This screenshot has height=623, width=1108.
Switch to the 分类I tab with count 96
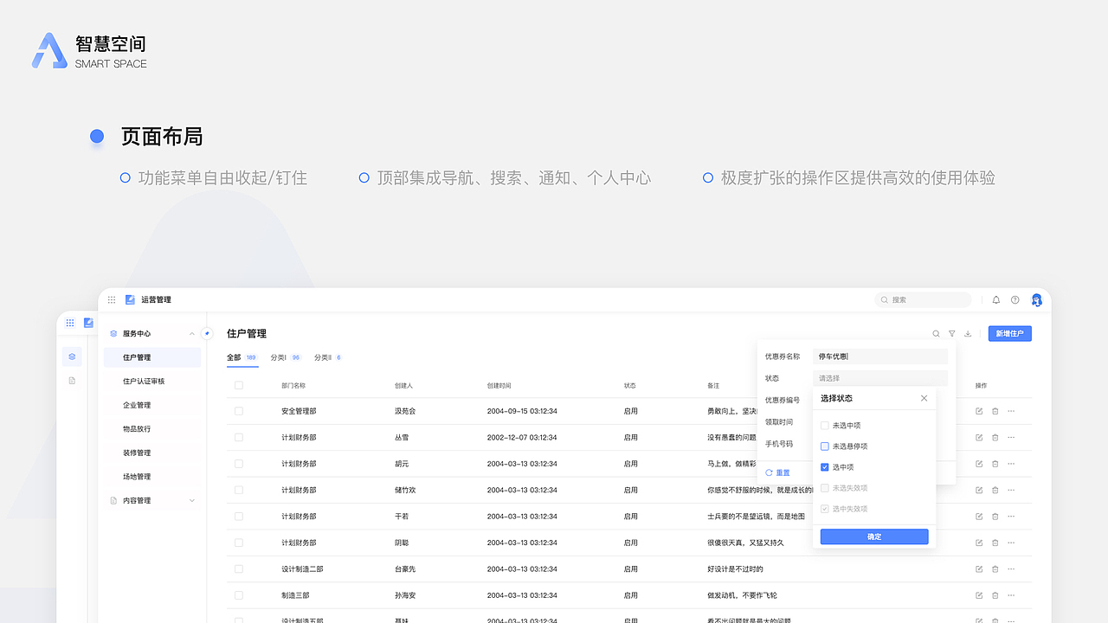tap(287, 357)
